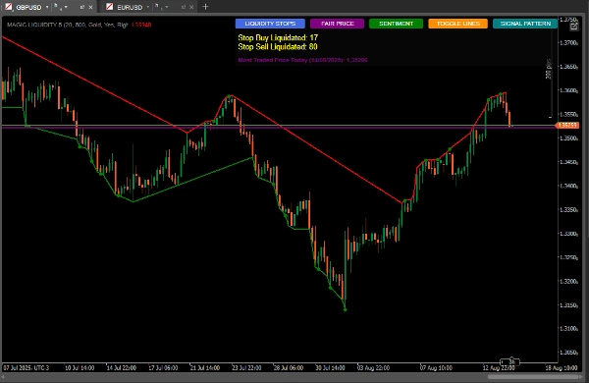
Task: Open the GBPUSD symbol dropdown arrow
Action: click(47, 7)
